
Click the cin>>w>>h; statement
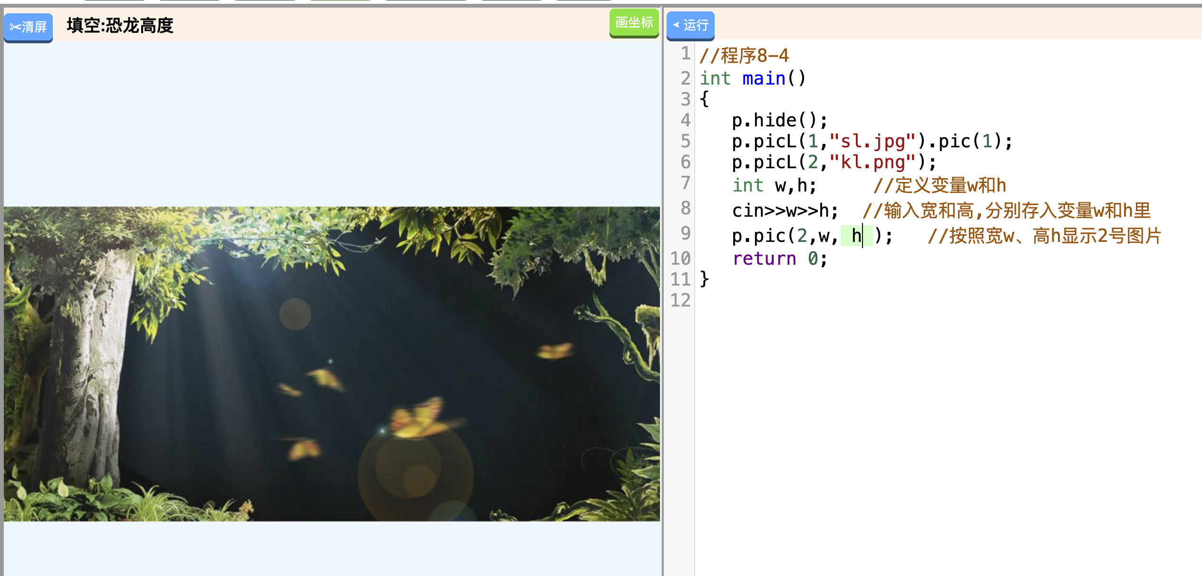785,211
